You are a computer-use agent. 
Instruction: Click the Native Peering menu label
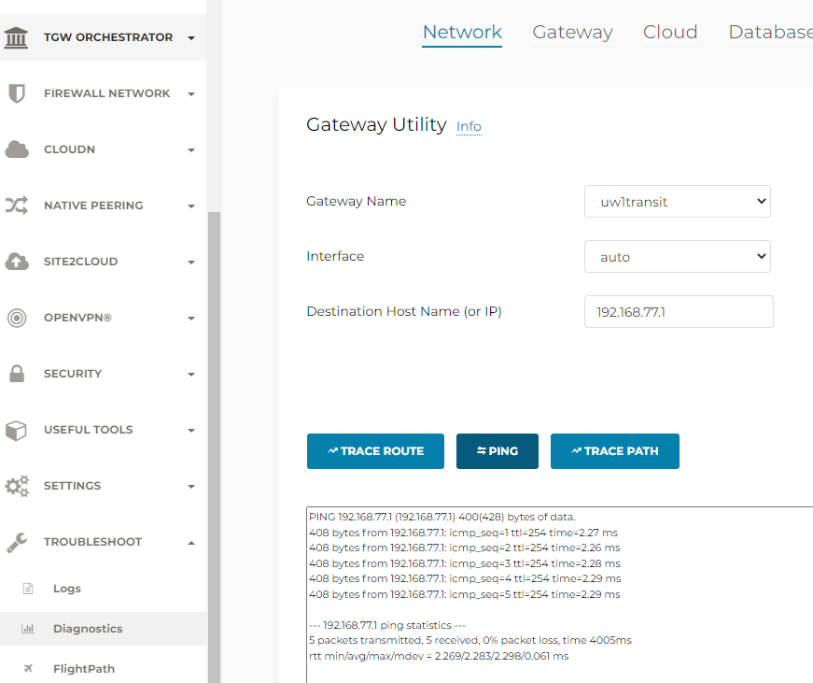[x=93, y=206]
